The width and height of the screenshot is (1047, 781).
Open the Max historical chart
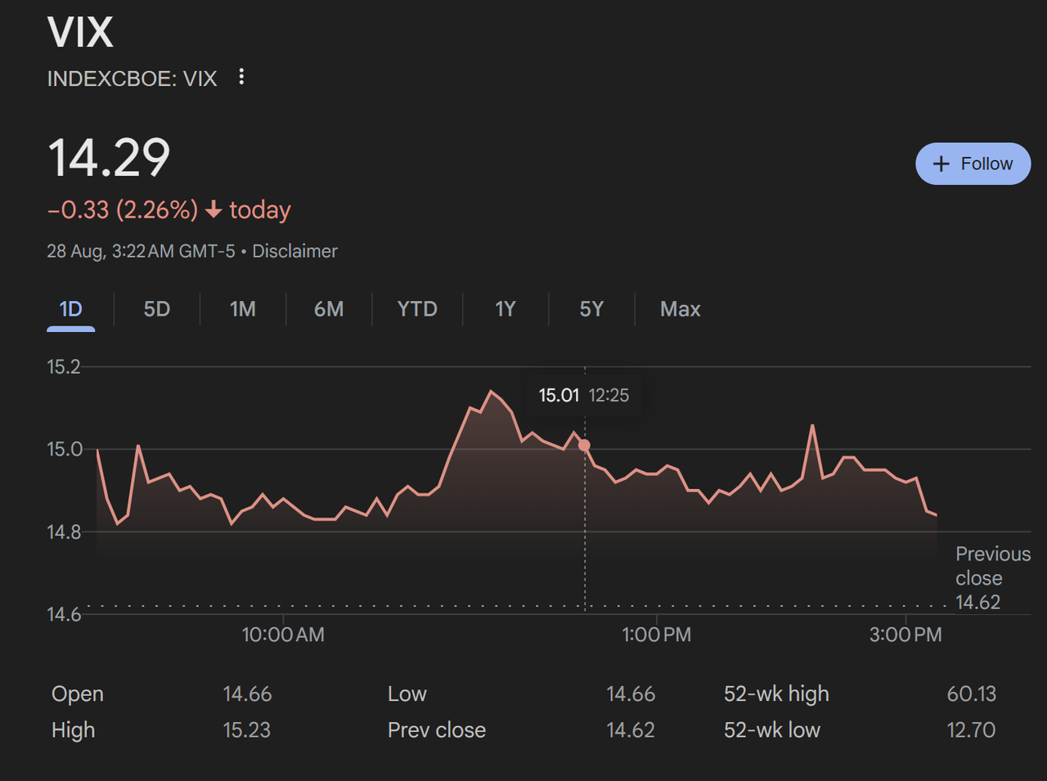680,309
